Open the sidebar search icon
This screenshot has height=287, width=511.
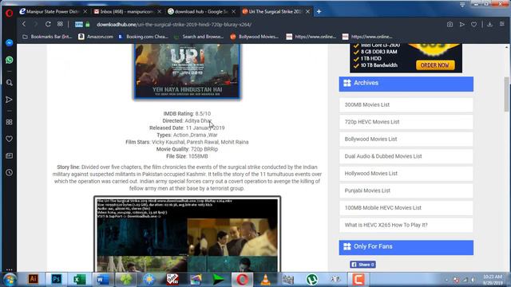pos(9,83)
